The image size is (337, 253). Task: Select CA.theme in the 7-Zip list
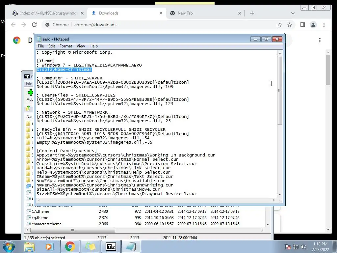pos(40,211)
